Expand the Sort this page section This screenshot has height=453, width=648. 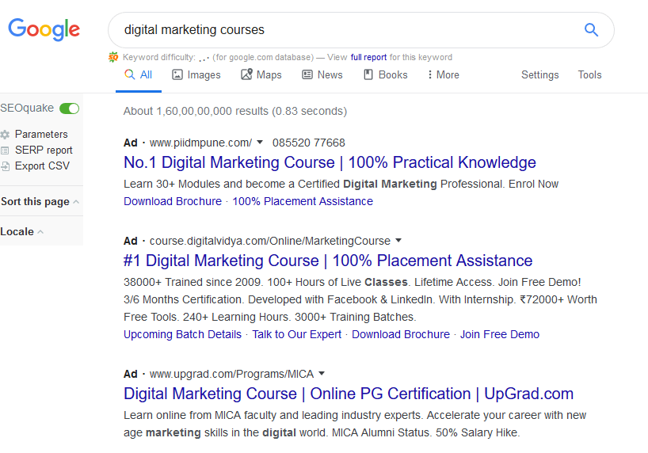40,202
